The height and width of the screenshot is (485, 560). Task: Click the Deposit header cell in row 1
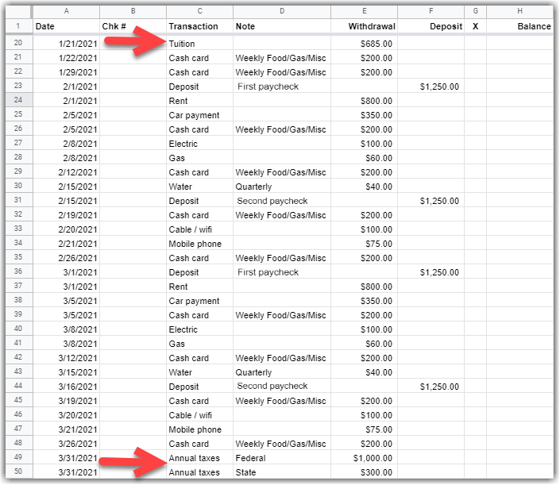[431, 26]
